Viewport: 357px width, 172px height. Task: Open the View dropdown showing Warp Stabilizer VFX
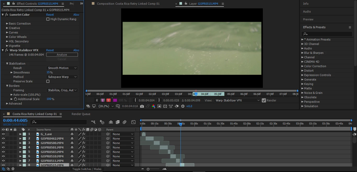point(237,100)
